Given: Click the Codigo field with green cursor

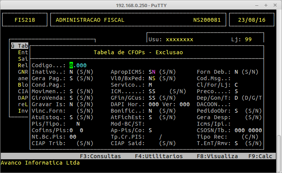Looking at the screenshot, I should point(71,65).
